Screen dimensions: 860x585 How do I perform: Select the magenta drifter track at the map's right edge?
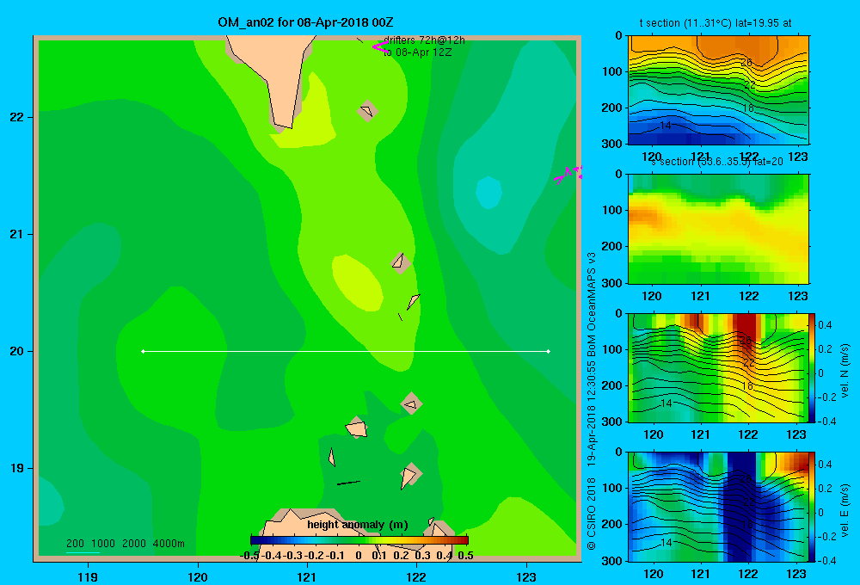click(x=568, y=175)
